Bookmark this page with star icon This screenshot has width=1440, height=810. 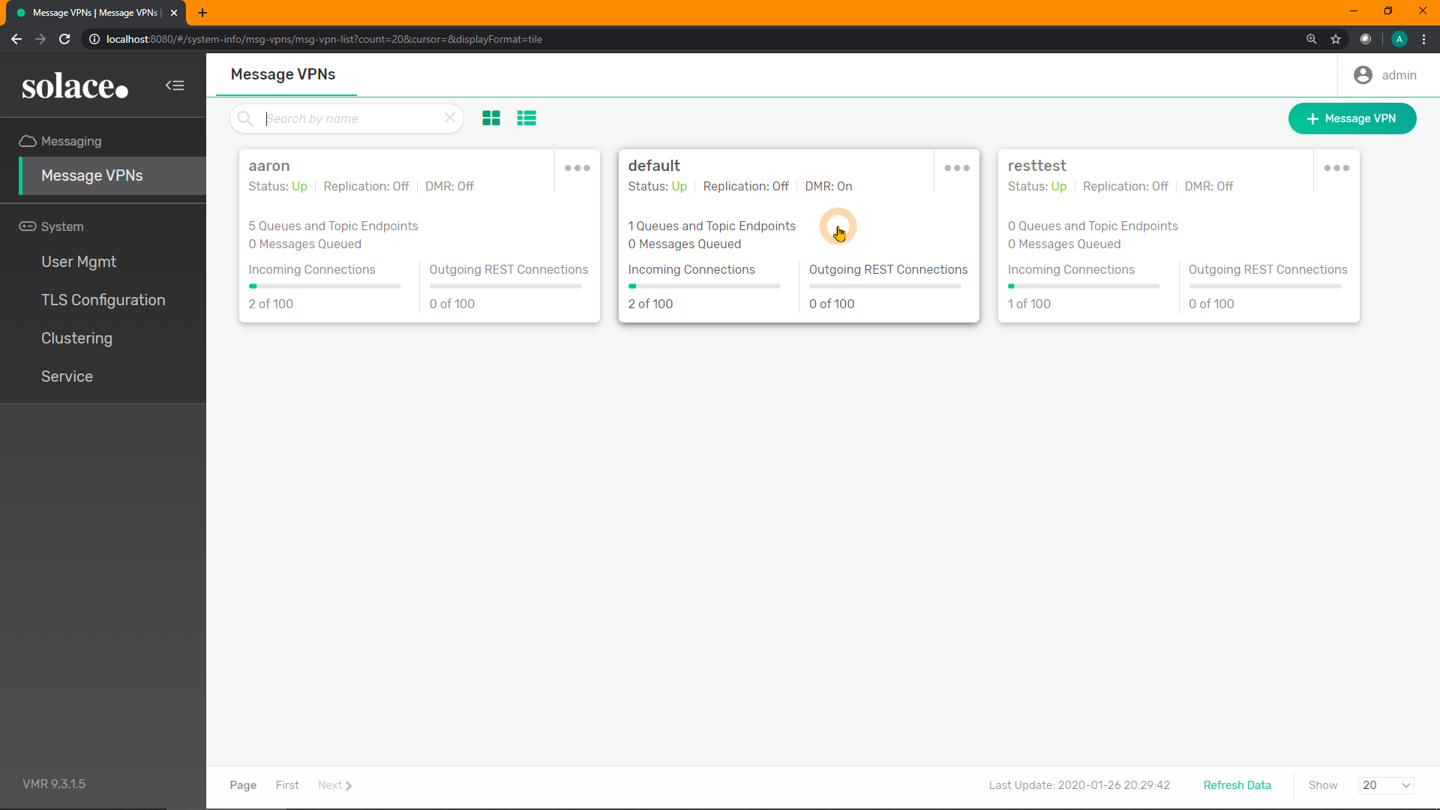1336,39
